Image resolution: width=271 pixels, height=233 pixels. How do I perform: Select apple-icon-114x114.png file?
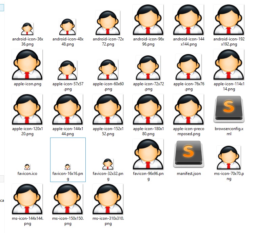click(x=229, y=65)
